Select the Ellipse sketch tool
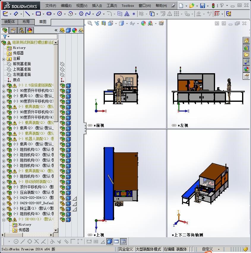The image size is (251, 253). pyautogui.click(x=98, y=14)
